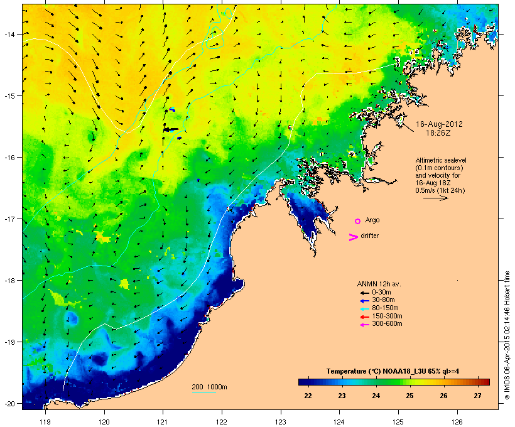Click the cyan 80-150m legend arrow

point(365,309)
